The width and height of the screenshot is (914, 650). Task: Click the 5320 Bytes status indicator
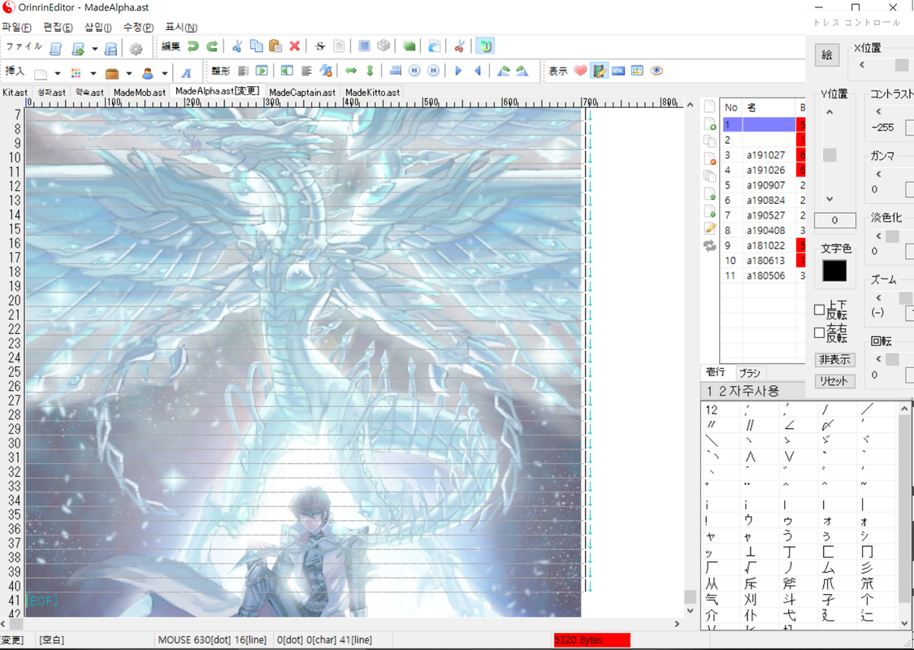591,640
